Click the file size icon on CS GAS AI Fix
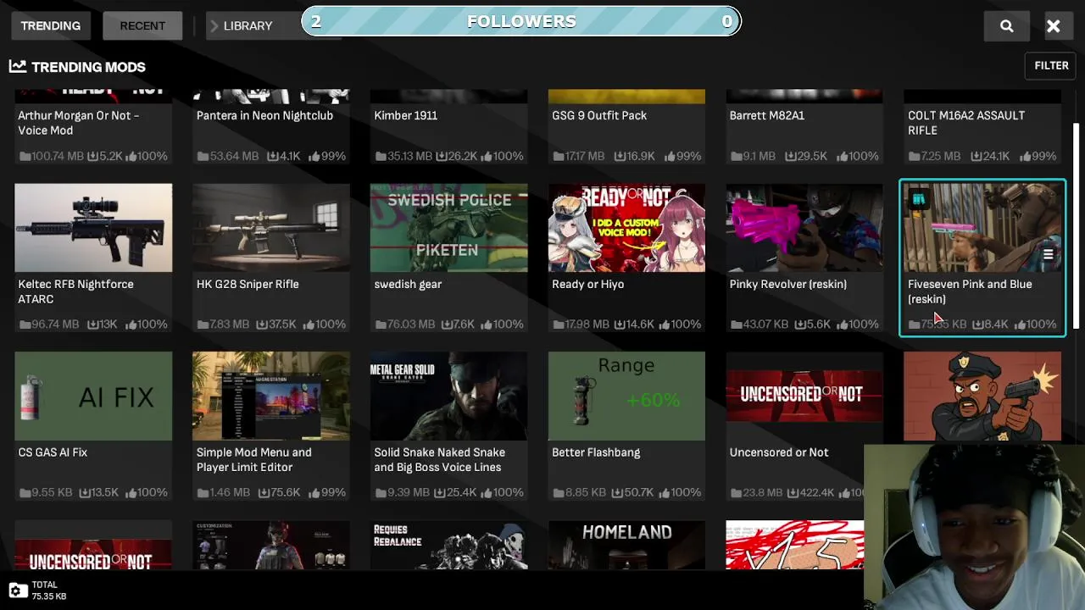Image resolution: width=1085 pixels, height=610 pixels. tap(25, 492)
